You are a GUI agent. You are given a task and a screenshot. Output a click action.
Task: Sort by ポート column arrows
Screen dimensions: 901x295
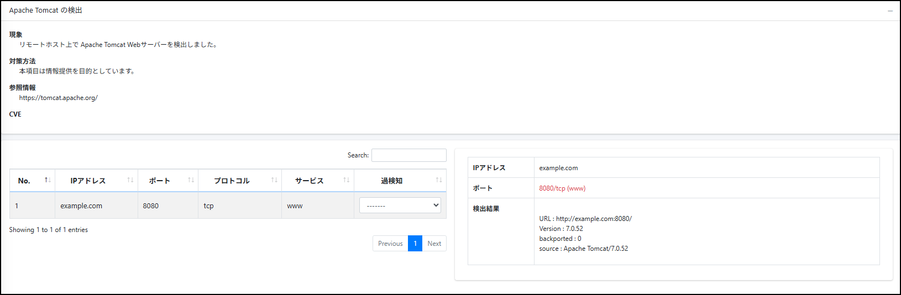[191, 180]
